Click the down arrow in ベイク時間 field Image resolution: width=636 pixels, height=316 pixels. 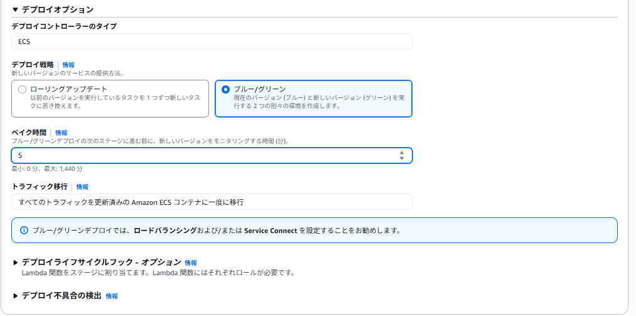pyautogui.click(x=402, y=158)
